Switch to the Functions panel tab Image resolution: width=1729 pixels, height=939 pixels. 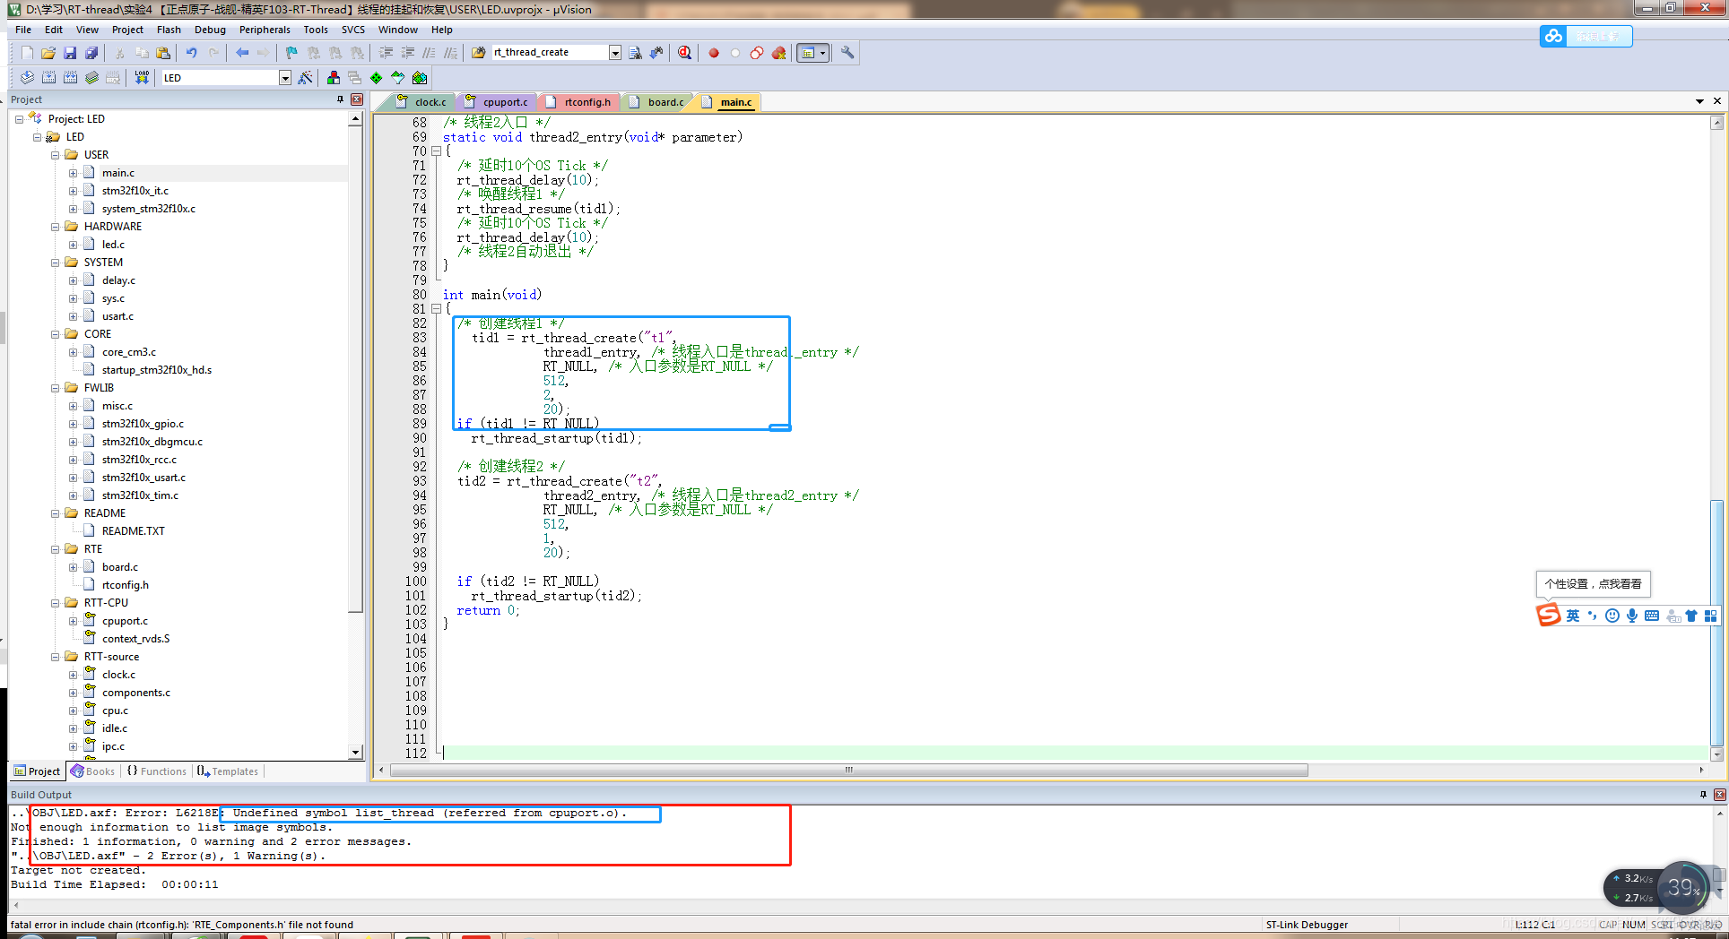pyautogui.click(x=156, y=771)
